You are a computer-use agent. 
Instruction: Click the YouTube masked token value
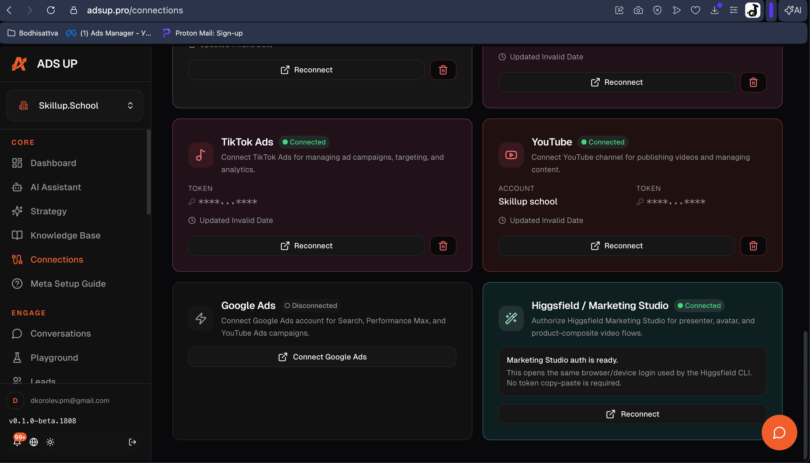pyautogui.click(x=676, y=202)
